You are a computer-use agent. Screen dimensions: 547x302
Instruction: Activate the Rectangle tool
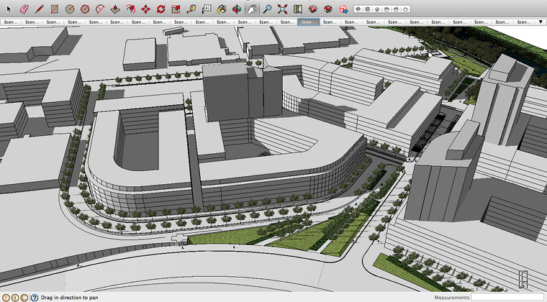[54, 9]
